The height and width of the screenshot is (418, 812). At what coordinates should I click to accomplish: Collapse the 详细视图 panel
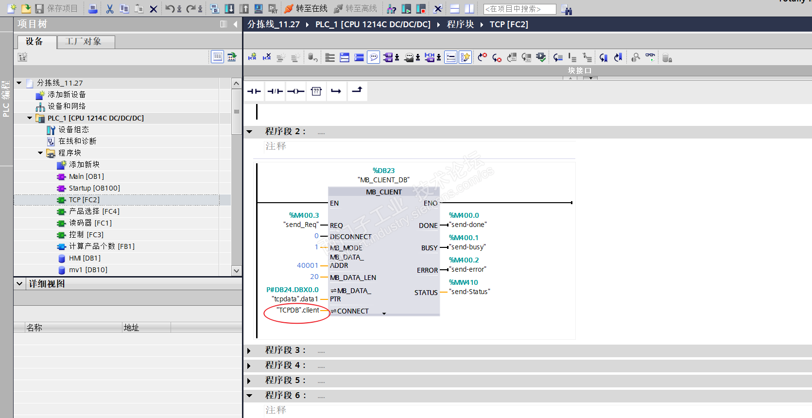click(19, 284)
